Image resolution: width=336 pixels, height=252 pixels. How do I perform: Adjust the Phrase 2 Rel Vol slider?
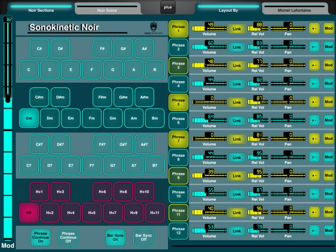[258, 47]
